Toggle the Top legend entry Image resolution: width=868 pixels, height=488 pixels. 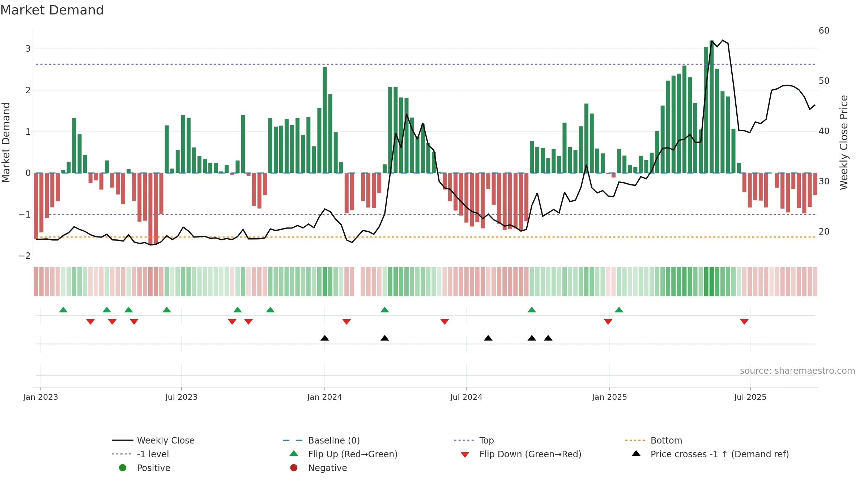click(x=474, y=440)
